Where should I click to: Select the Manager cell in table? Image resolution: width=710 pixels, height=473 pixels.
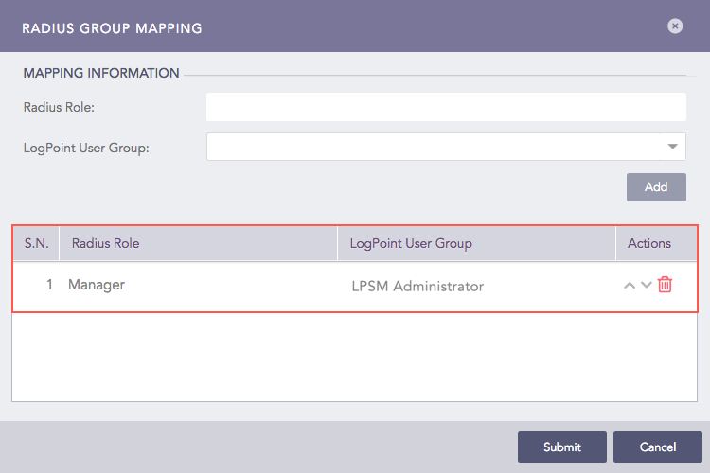(97, 285)
